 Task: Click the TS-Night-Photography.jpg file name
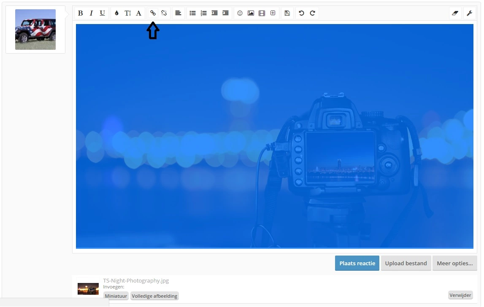pyautogui.click(x=136, y=280)
